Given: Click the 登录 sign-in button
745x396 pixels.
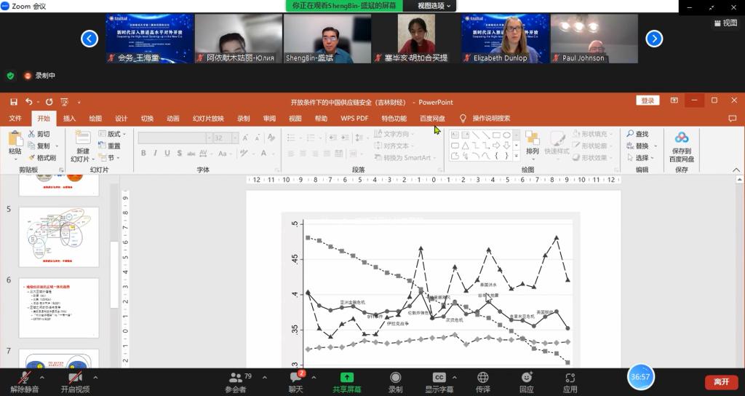Looking at the screenshot, I should 647,101.
